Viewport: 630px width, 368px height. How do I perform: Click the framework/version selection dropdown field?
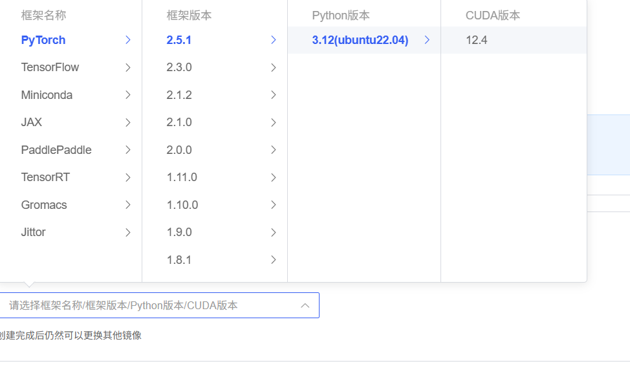[x=160, y=305]
